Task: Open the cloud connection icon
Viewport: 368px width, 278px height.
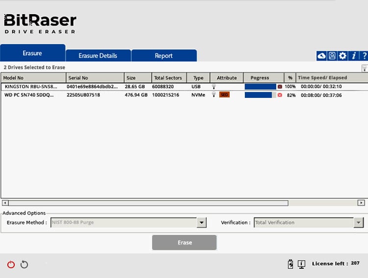Action: (321, 56)
